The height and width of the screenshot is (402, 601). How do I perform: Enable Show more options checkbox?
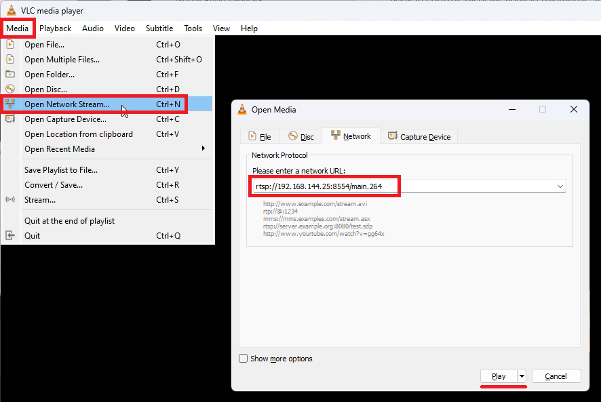[x=244, y=359]
